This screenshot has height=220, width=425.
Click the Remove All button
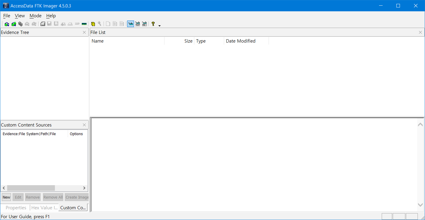(x=53, y=197)
